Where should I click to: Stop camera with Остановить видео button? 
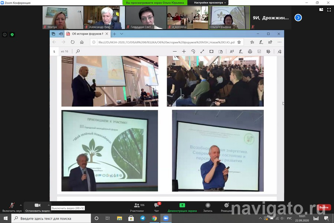tap(37, 206)
